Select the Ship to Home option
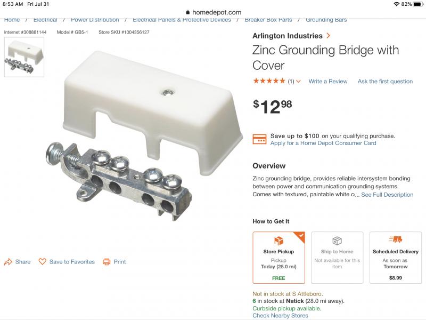Viewport: 426px width, 320px height. 337,258
